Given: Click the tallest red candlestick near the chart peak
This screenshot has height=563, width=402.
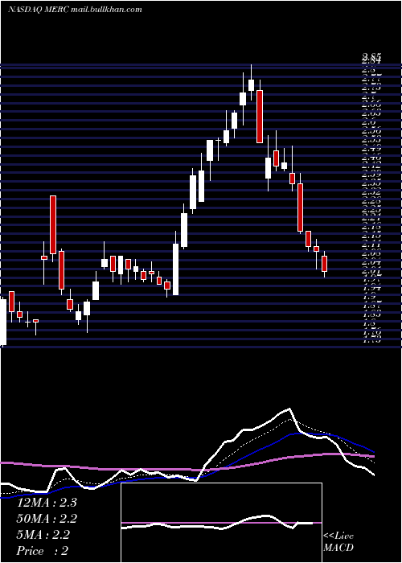Looking at the screenshot, I should (260, 117).
